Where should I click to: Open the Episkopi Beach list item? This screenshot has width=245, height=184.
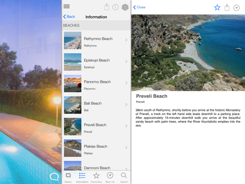96,62
